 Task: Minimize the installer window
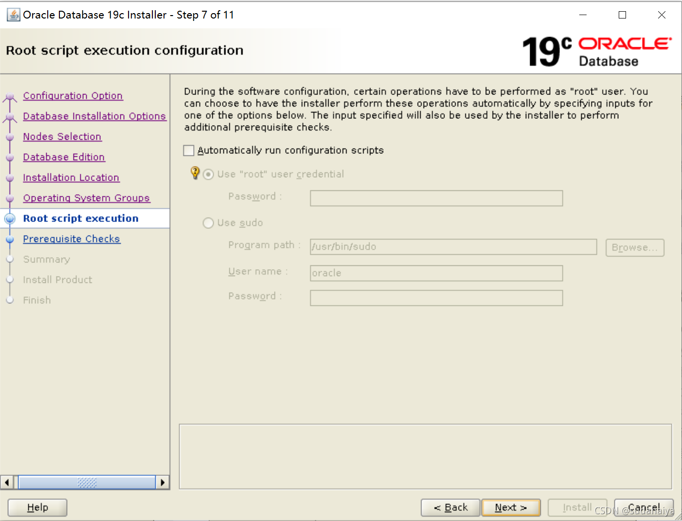pyautogui.click(x=583, y=15)
